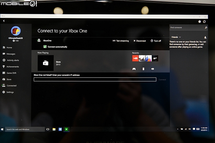Screen dimensions: 215x143
Task: Show hidden tray icons arrow
Action: (178, 129)
